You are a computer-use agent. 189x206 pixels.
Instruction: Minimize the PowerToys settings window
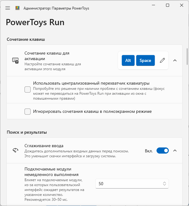(x=153, y=5)
